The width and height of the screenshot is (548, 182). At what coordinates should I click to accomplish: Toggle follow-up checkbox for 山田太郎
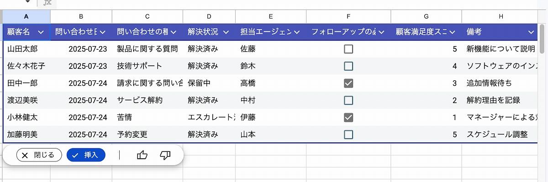pos(348,49)
